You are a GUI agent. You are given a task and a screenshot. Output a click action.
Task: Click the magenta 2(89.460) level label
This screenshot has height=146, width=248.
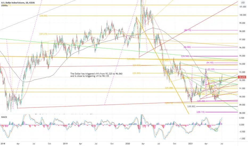201,101
